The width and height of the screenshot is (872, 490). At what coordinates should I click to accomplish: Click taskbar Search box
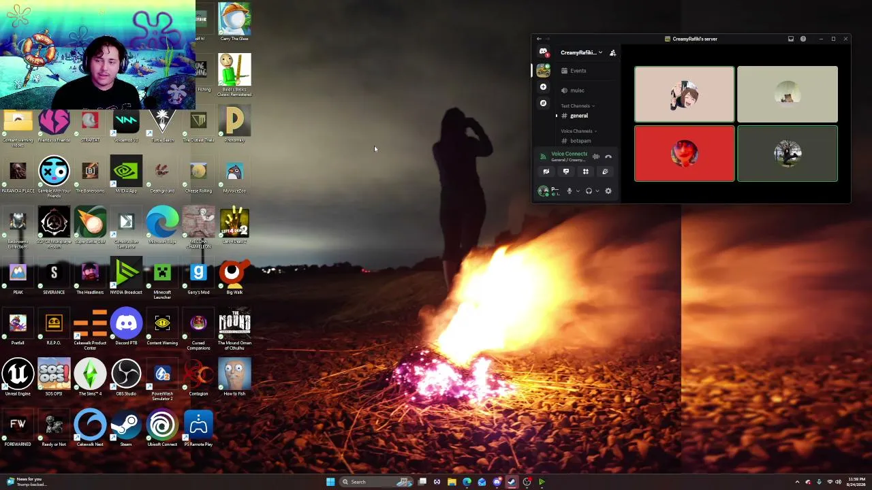pos(377,482)
